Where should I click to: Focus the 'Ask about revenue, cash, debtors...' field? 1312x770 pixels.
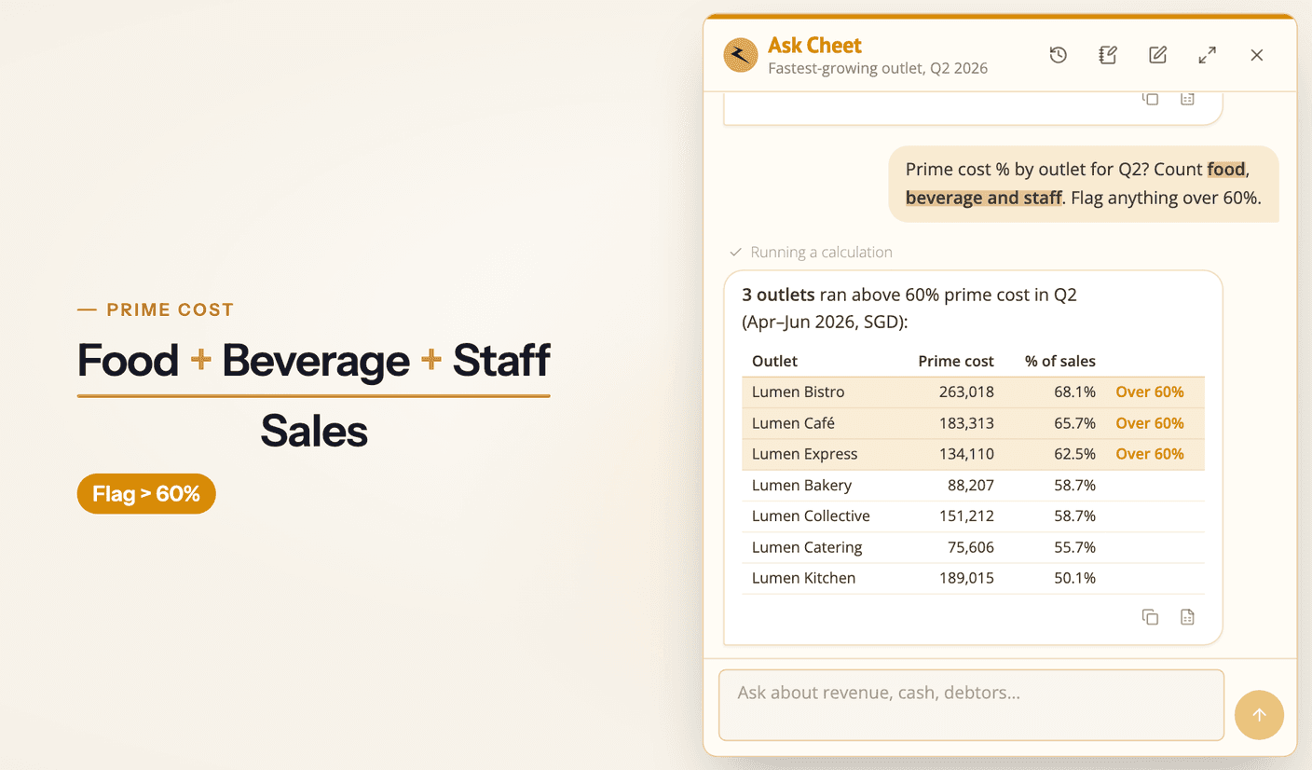click(x=971, y=705)
